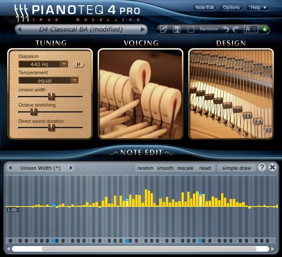Click the Direct sound duration slider handle
The image size is (282, 257).
pyautogui.click(x=51, y=127)
